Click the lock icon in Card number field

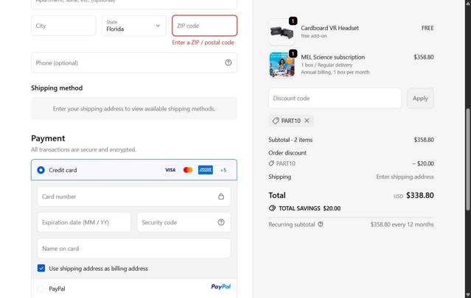[221, 196]
